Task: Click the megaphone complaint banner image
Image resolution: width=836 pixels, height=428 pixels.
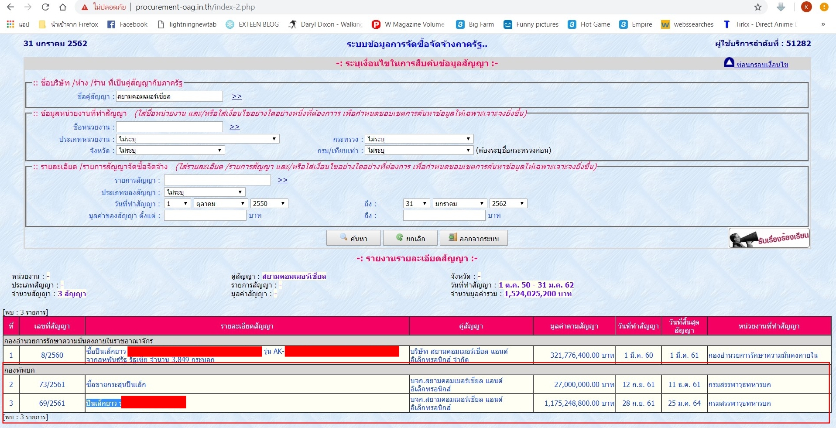Action: click(769, 238)
